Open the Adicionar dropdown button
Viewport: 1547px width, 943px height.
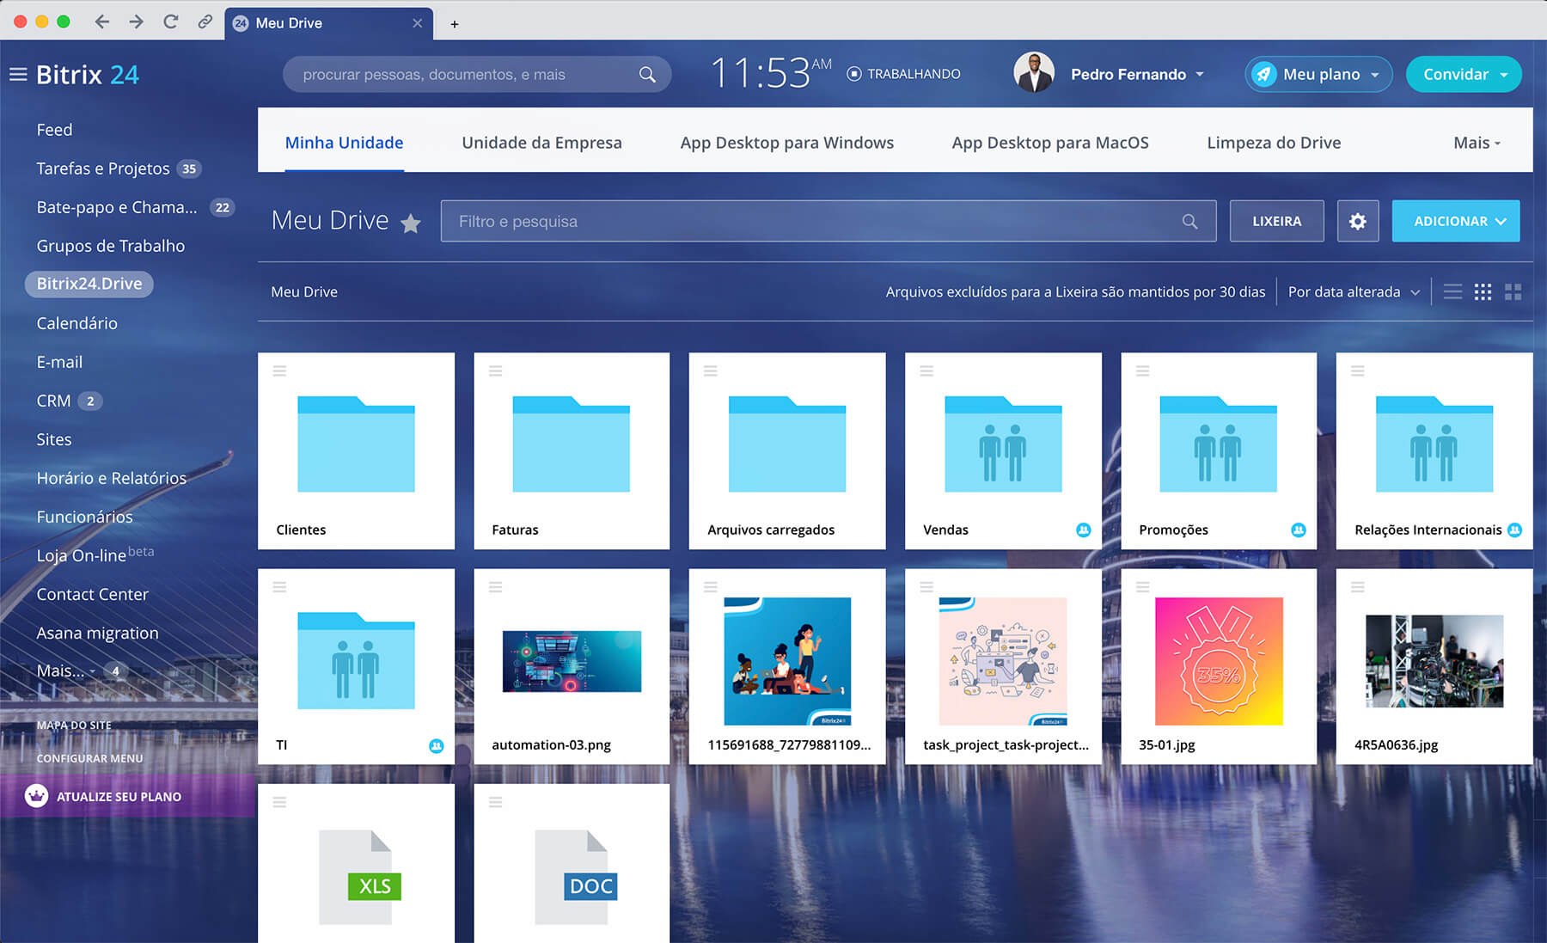pyautogui.click(x=1455, y=222)
